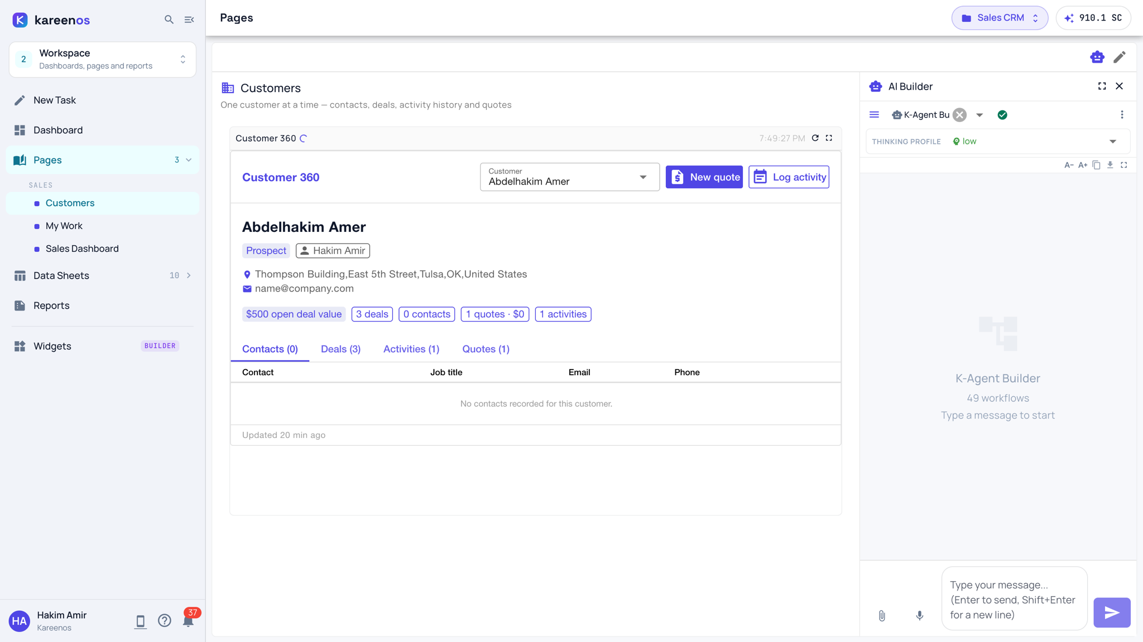The image size is (1143, 642).
Task: Click the search icon in sidebar header
Action: pos(169,20)
